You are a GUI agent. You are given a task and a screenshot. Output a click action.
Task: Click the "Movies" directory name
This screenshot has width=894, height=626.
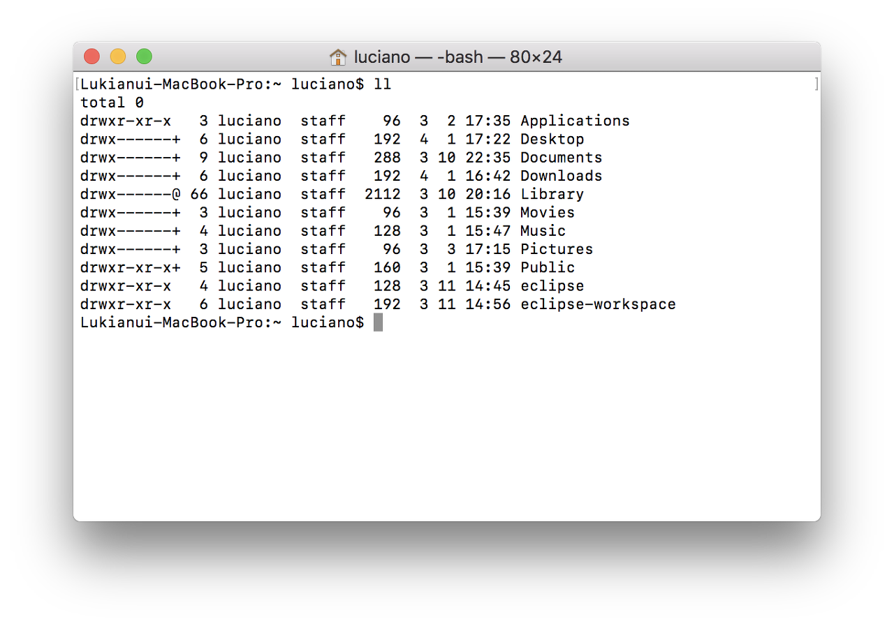click(548, 212)
